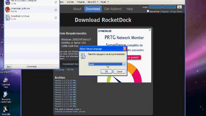This screenshot has width=206, height=116.
Task: Reveal RocketDock-v1.3.5.exe using its magnifier icon
Action: point(56,17)
